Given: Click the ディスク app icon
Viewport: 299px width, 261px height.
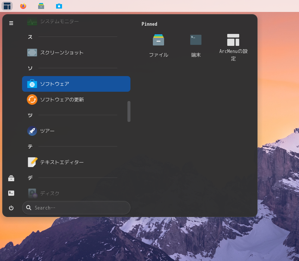Looking at the screenshot, I should (x=33, y=193).
